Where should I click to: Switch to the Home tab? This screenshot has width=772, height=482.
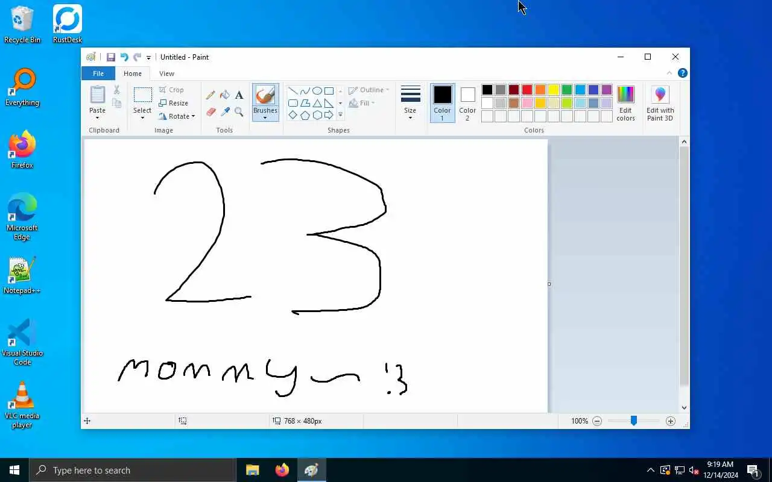pos(133,74)
